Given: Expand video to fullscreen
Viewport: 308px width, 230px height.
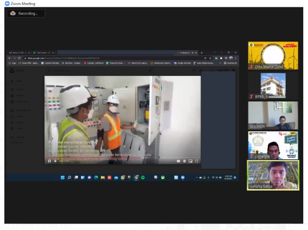Looking at the screenshot, I should click(197, 161).
